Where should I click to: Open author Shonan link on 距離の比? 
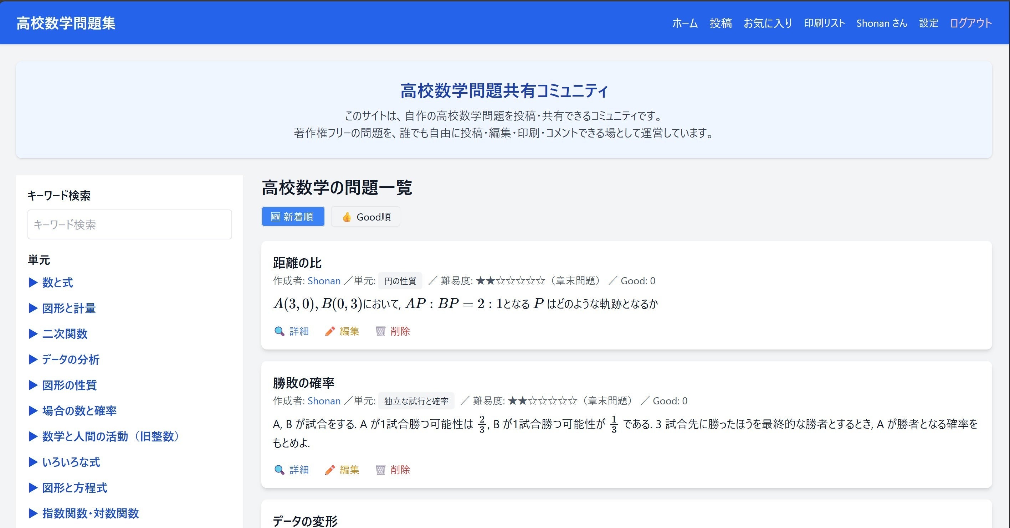[x=324, y=281]
